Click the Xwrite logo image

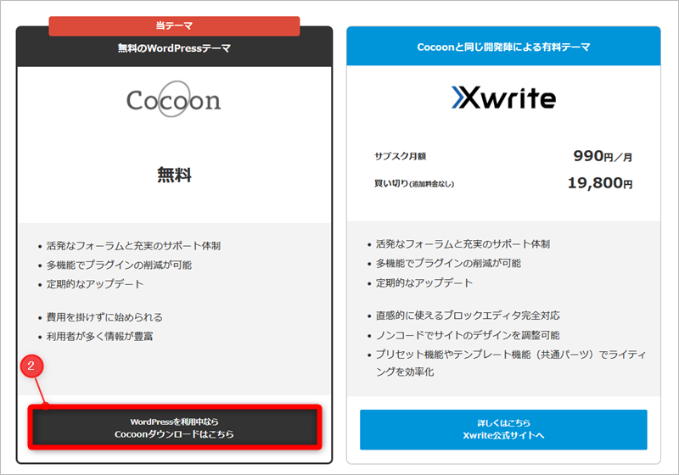(503, 98)
